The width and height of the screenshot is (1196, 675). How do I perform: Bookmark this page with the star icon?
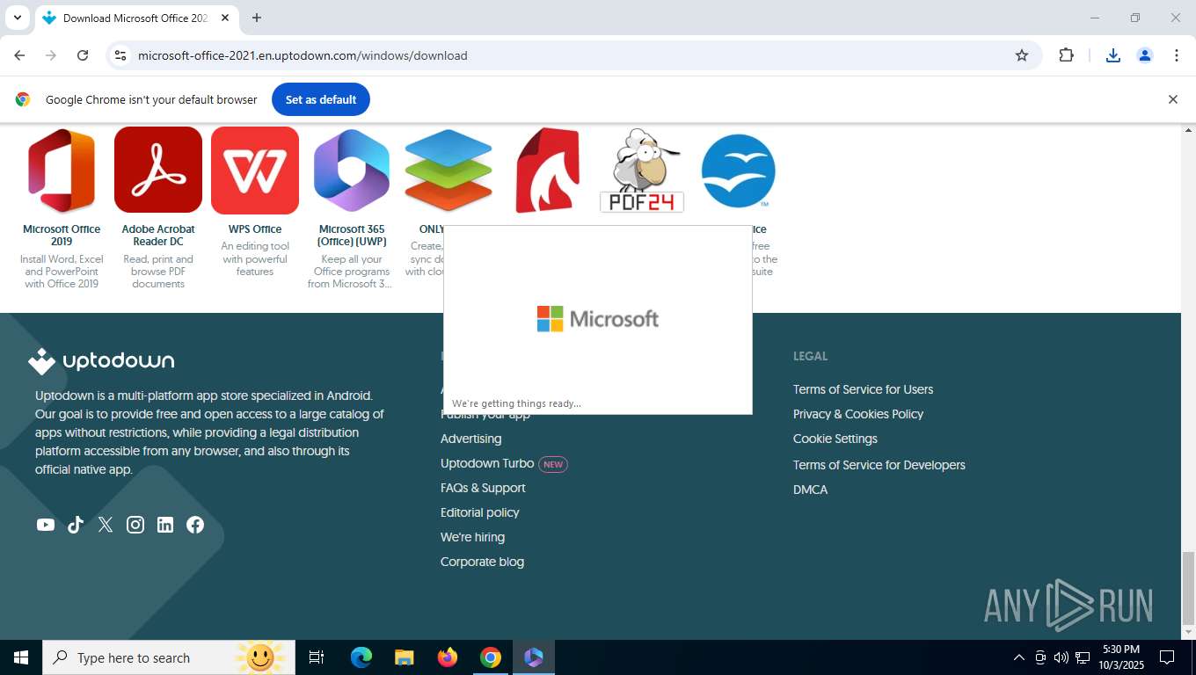tap(1022, 55)
